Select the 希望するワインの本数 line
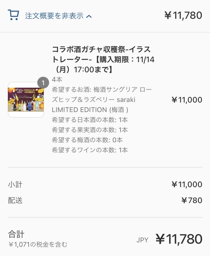 90,150
